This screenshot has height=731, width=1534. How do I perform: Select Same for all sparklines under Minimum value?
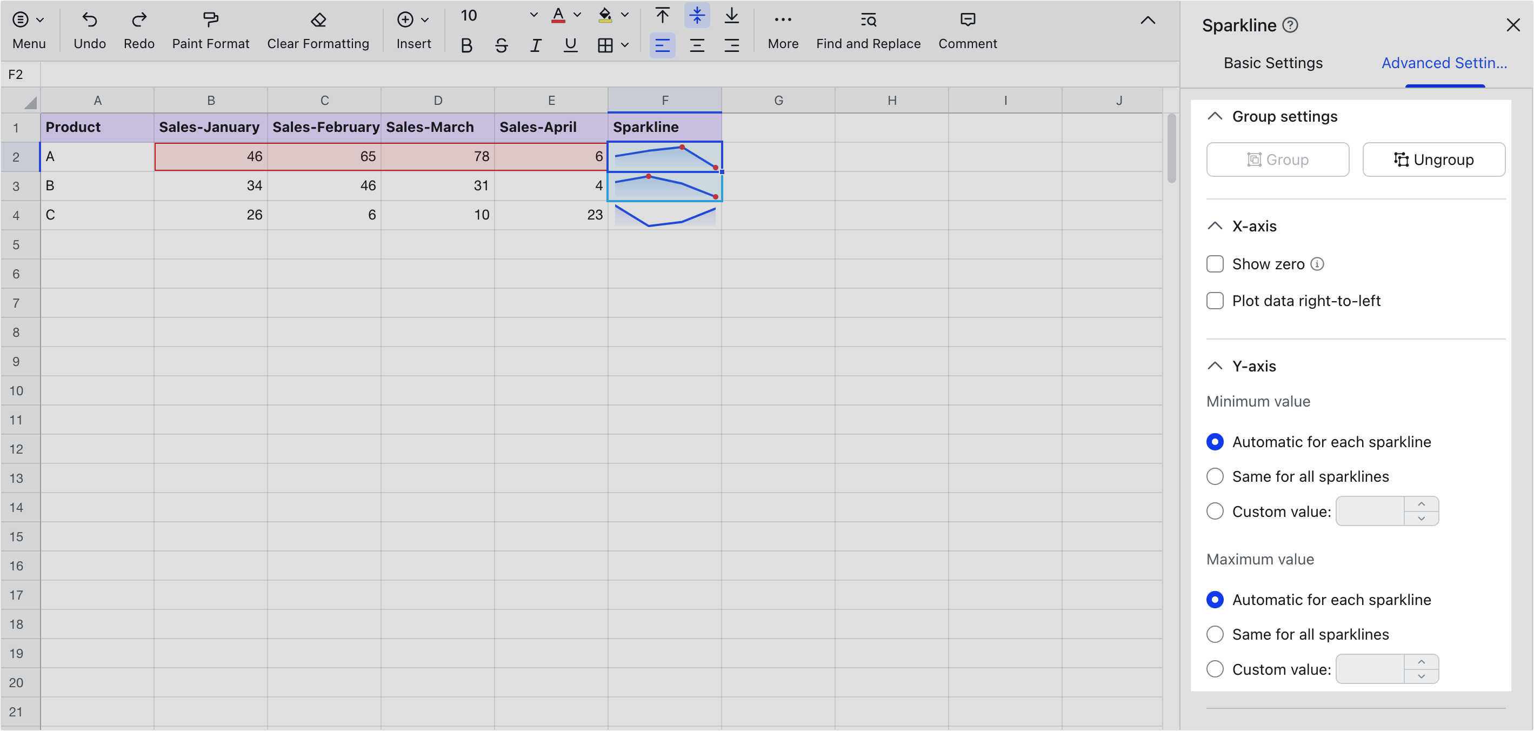[x=1215, y=476]
